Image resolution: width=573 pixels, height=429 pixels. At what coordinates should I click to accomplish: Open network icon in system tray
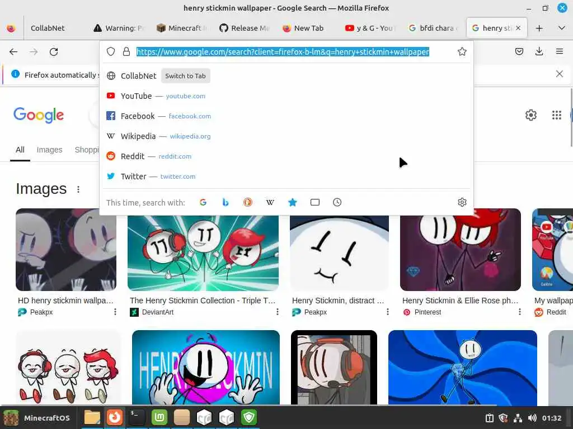coord(518,418)
